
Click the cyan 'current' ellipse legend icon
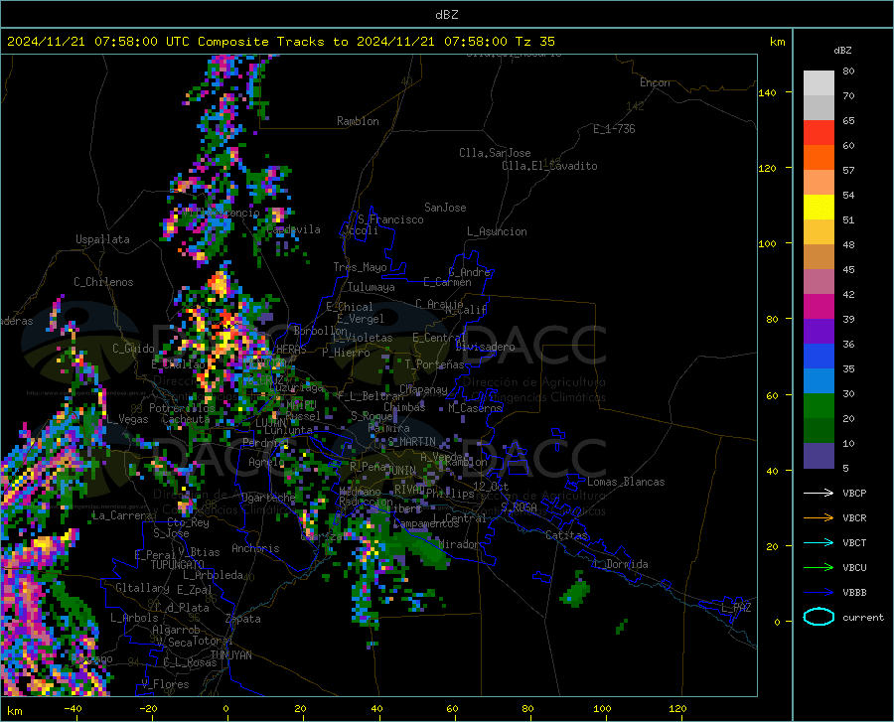(x=819, y=617)
